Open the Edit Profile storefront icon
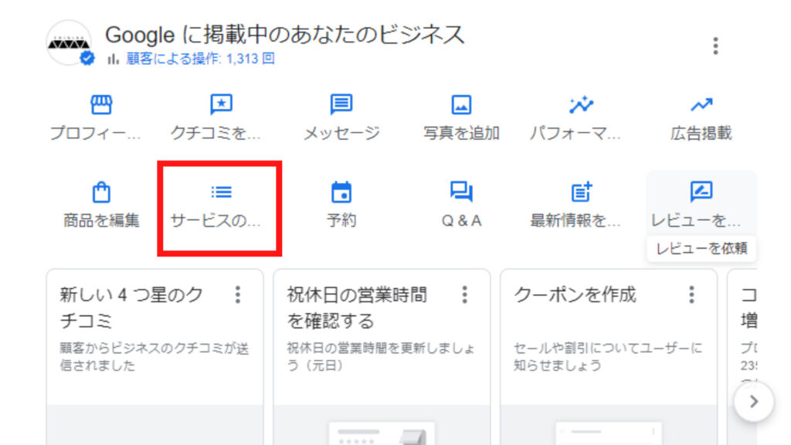Viewport: 791px width, 445px height. point(101,105)
